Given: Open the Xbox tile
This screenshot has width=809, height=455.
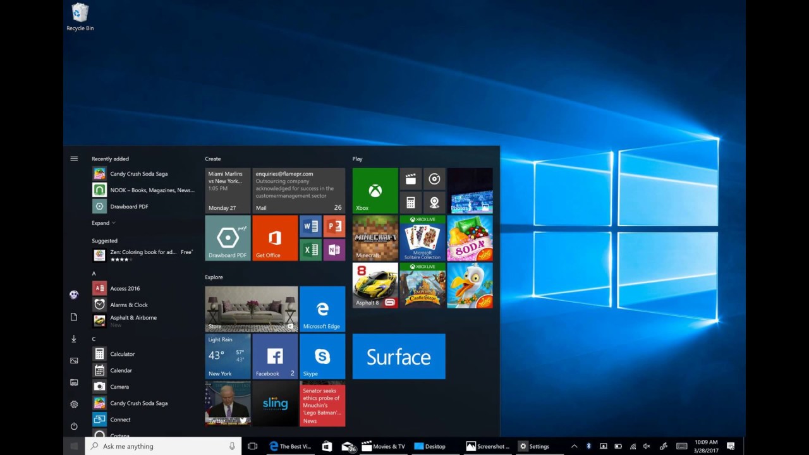Looking at the screenshot, I should 375,190.
